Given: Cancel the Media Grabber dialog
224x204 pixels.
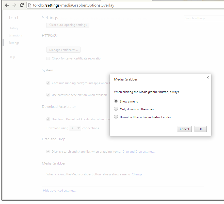Looking at the screenshot, I should [184, 129].
